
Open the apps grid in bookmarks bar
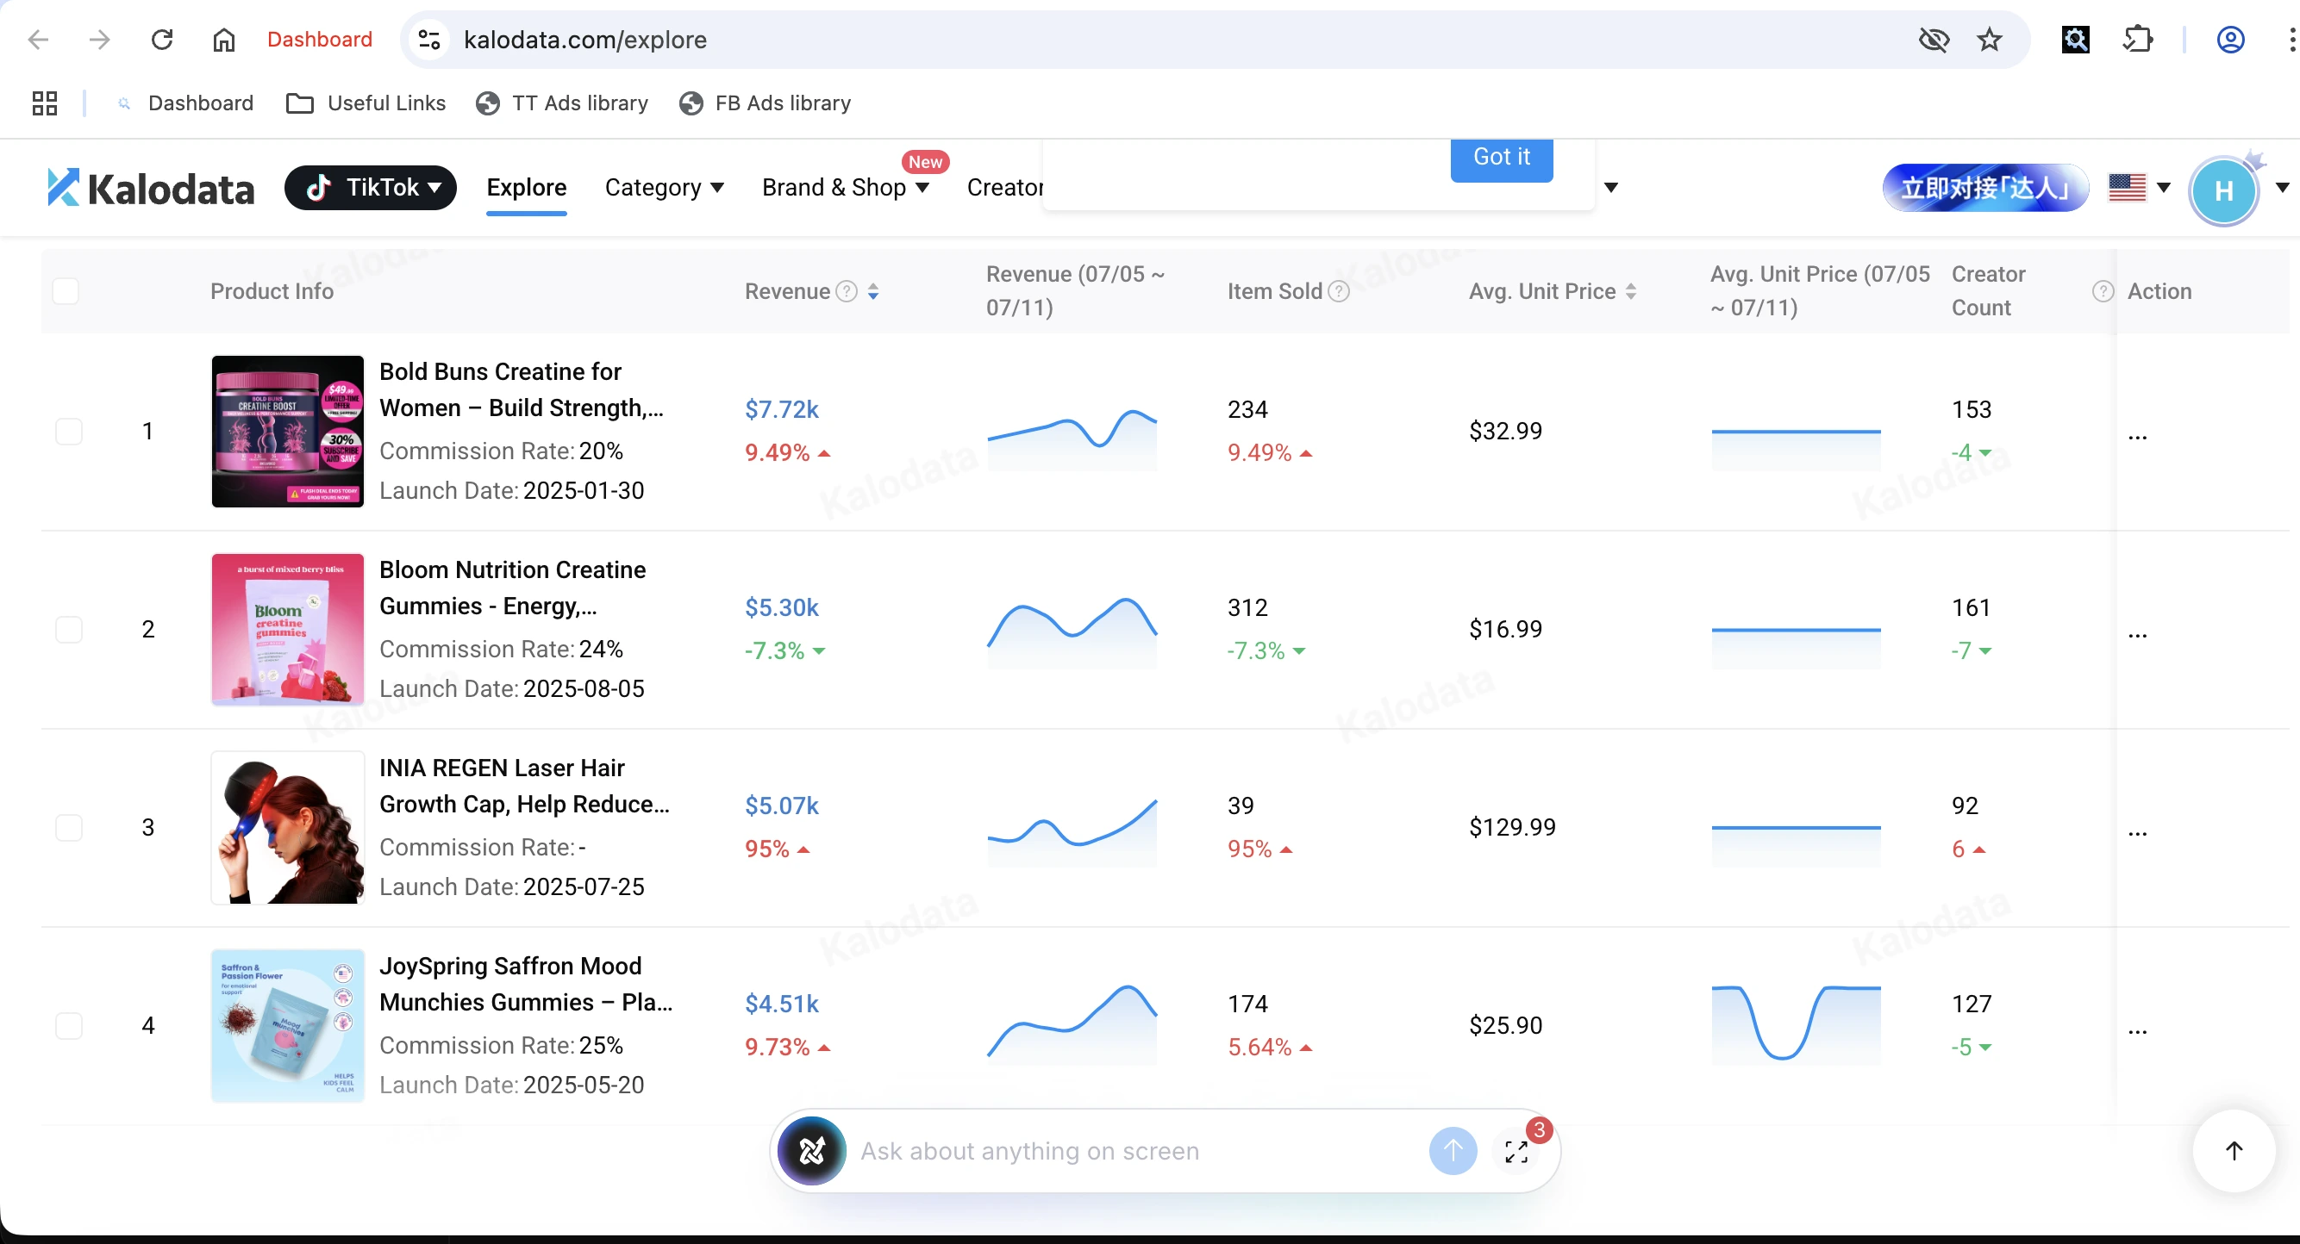tap(45, 103)
